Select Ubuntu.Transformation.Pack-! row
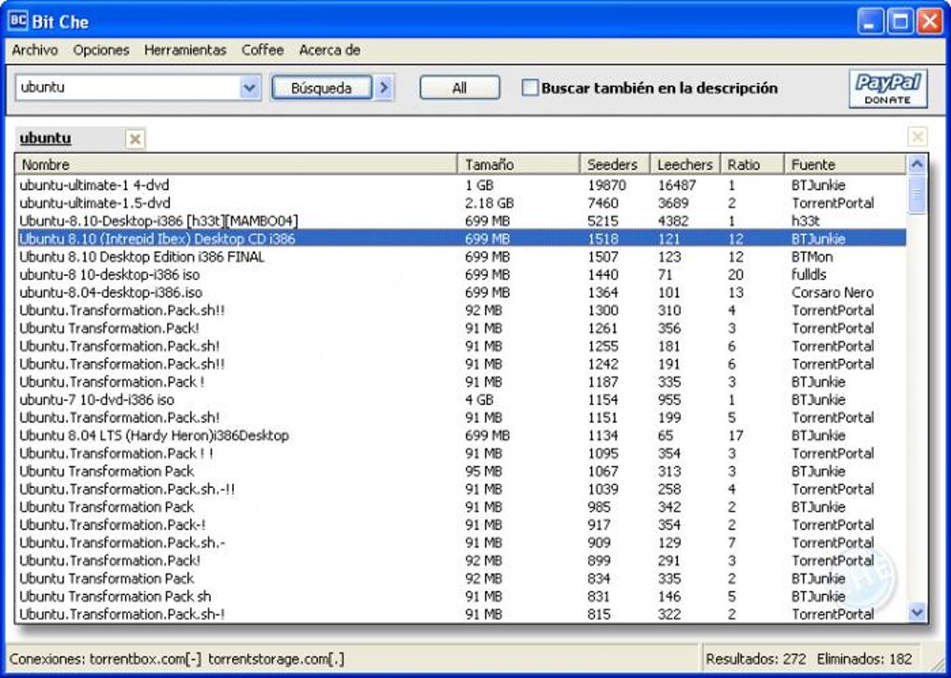The image size is (951, 678). pyautogui.click(x=462, y=524)
